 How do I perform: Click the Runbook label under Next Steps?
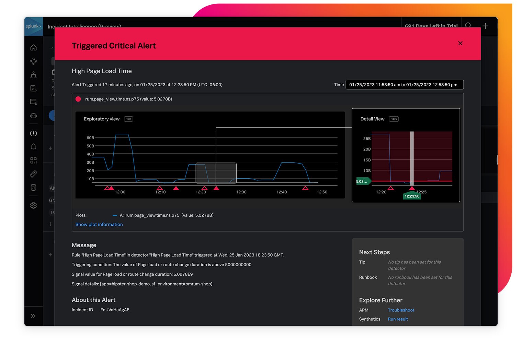368,277
